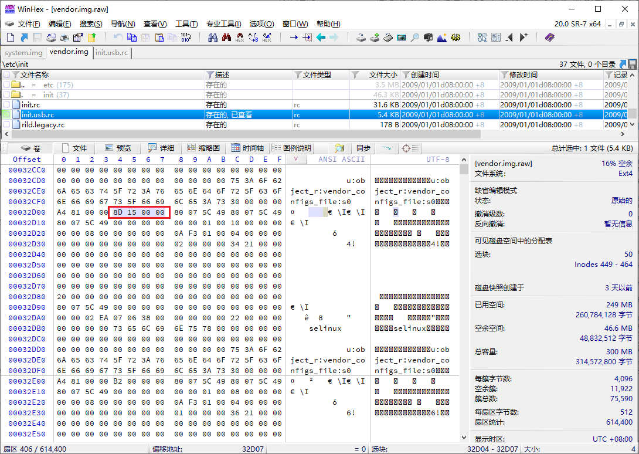Open the filter funnel on 文件大小 column
639x454 pixels.
(x=355, y=74)
